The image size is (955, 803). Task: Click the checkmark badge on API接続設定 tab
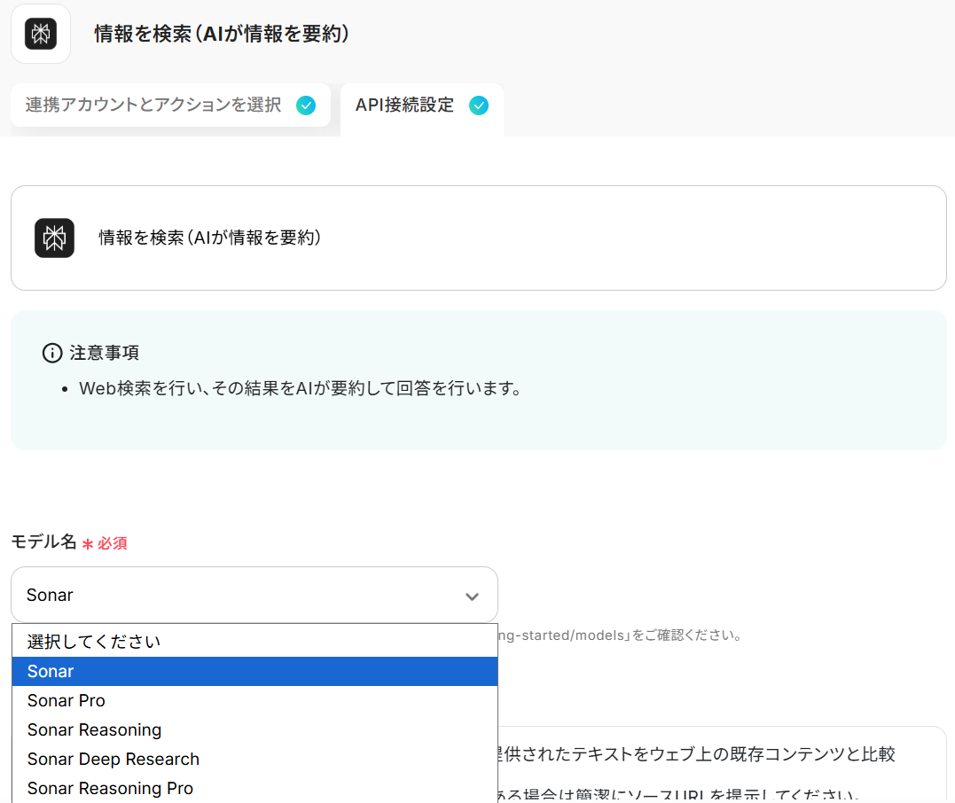click(479, 105)
